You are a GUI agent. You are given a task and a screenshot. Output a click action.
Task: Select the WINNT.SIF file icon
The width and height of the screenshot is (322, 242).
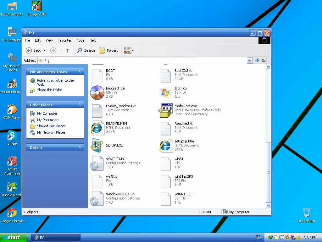(x=166, y=199)
